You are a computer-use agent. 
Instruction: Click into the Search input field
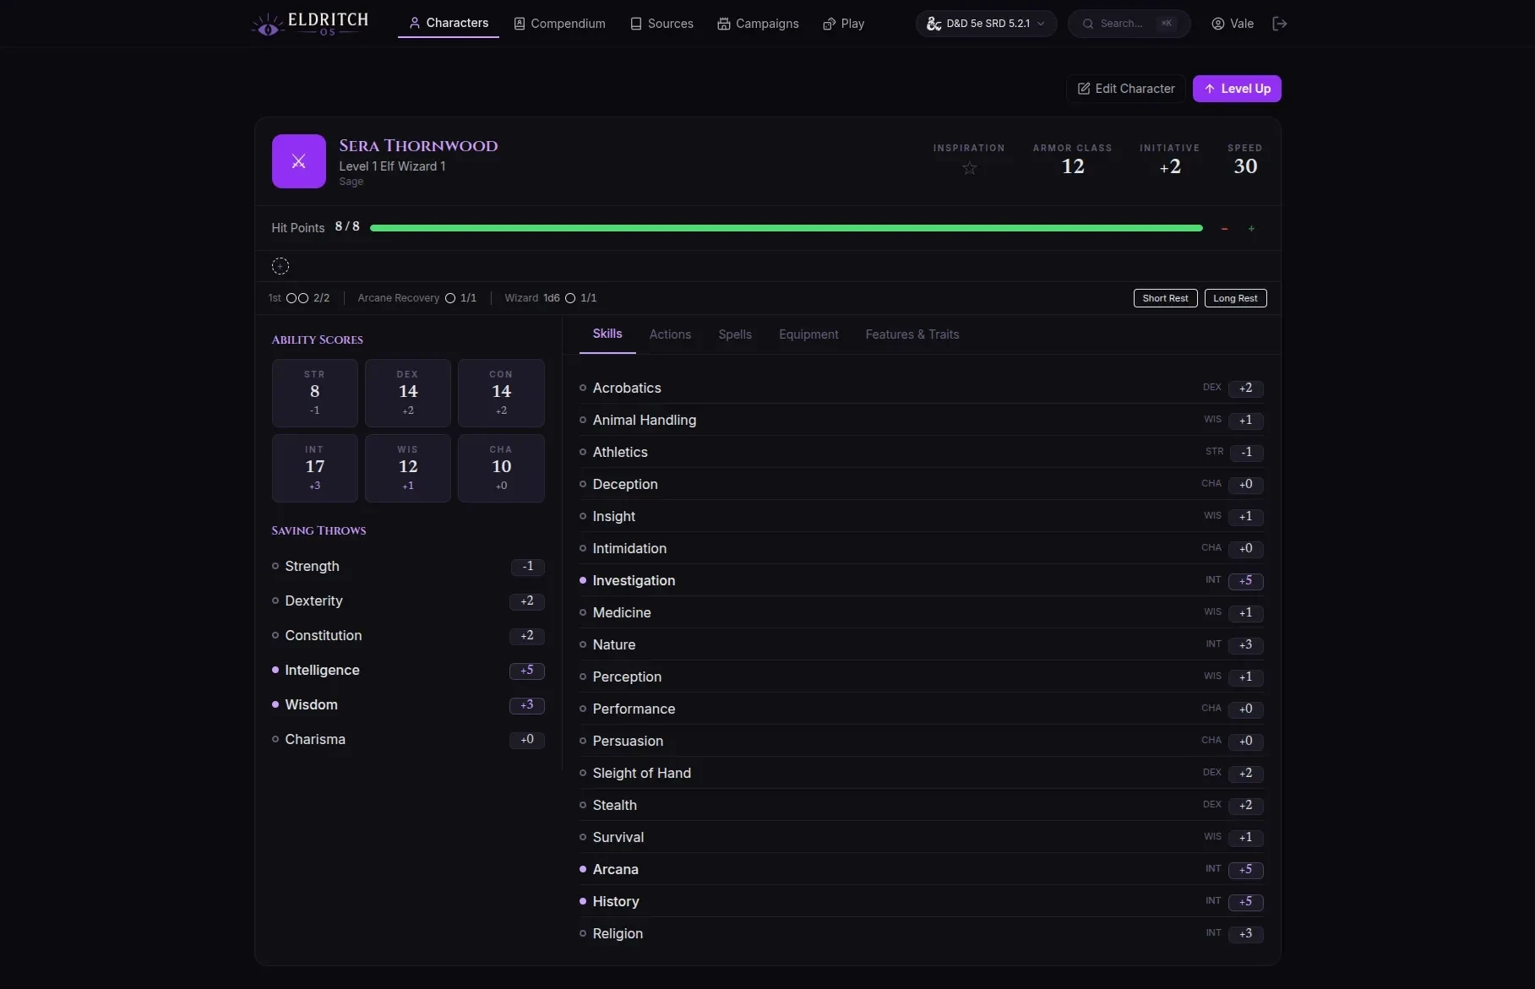pyautogui.click(x=1129, y=24)
